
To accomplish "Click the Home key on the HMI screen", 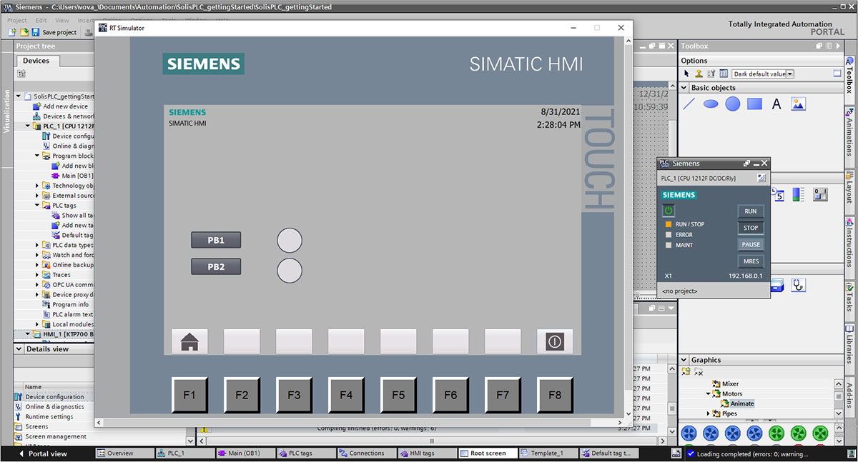I will click(x=189, y=342).
